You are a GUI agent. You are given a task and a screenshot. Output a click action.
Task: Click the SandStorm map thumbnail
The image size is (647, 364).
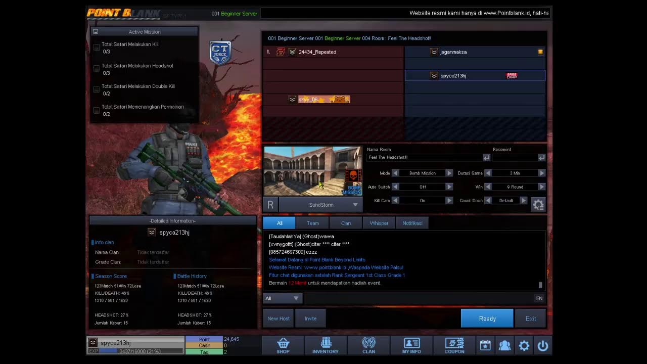click(313, 171)
